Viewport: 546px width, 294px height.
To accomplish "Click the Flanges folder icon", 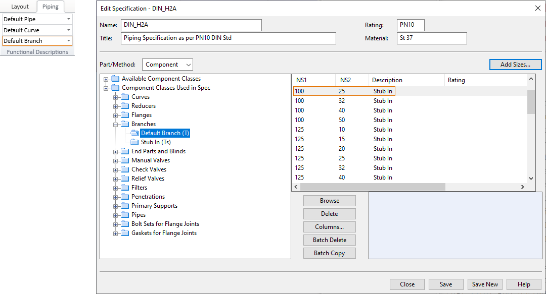I will pyautogui.click(x=125, y=115).
